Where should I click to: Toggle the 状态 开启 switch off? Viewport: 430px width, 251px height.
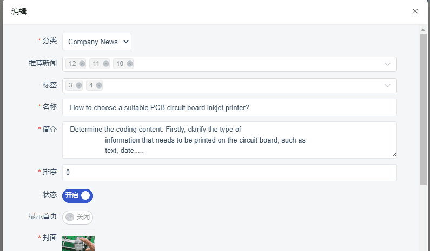click(77, 196)
